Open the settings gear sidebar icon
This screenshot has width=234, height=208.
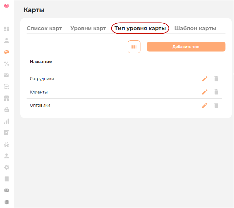(7, 167)
